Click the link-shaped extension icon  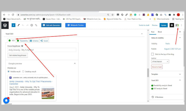coord(127,15)
